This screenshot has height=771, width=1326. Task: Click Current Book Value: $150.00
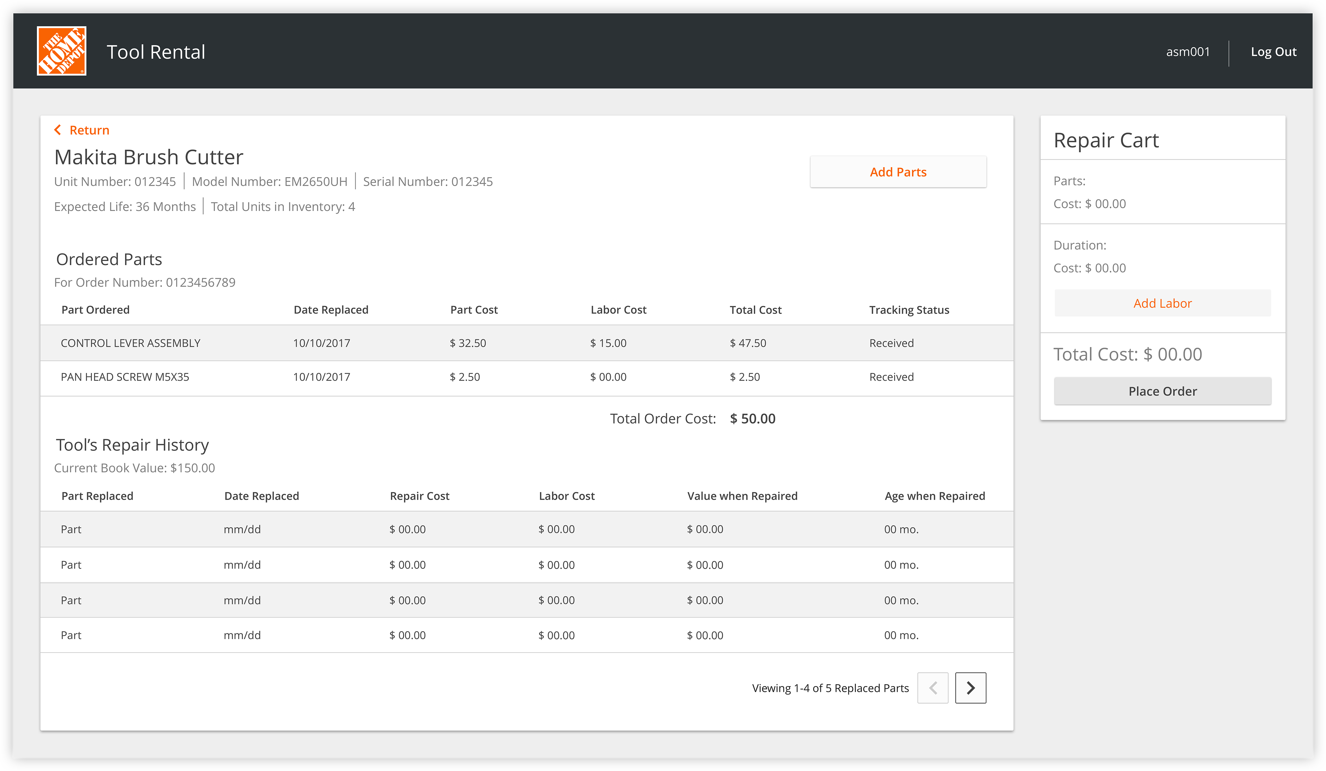[x=135, y=468]
